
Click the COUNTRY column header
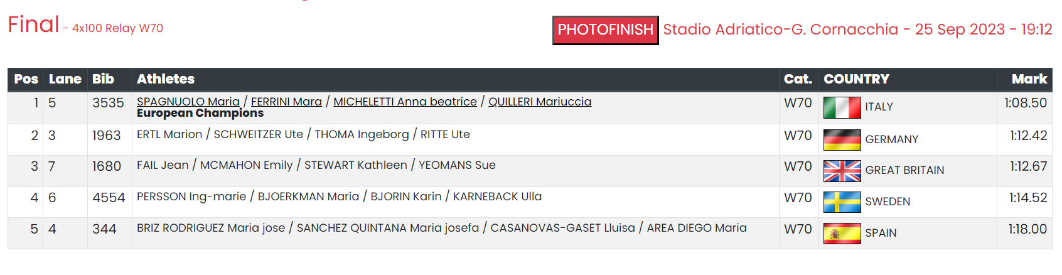click(x=857, y=79)
